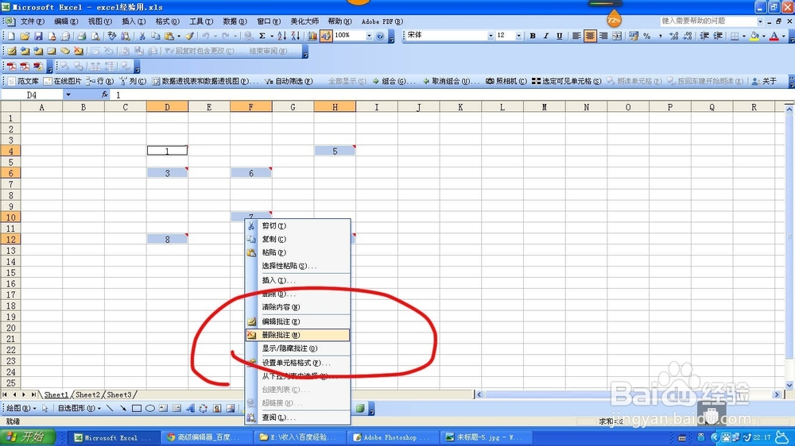Open the zoom 100% dropdown
795x446 pixels.
click(x=369, y=36)
